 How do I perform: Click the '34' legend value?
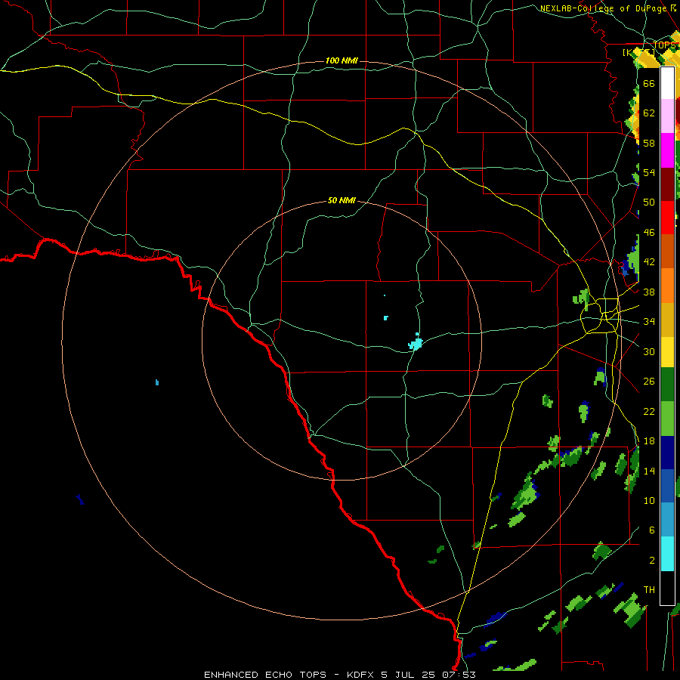pos(649,322)
